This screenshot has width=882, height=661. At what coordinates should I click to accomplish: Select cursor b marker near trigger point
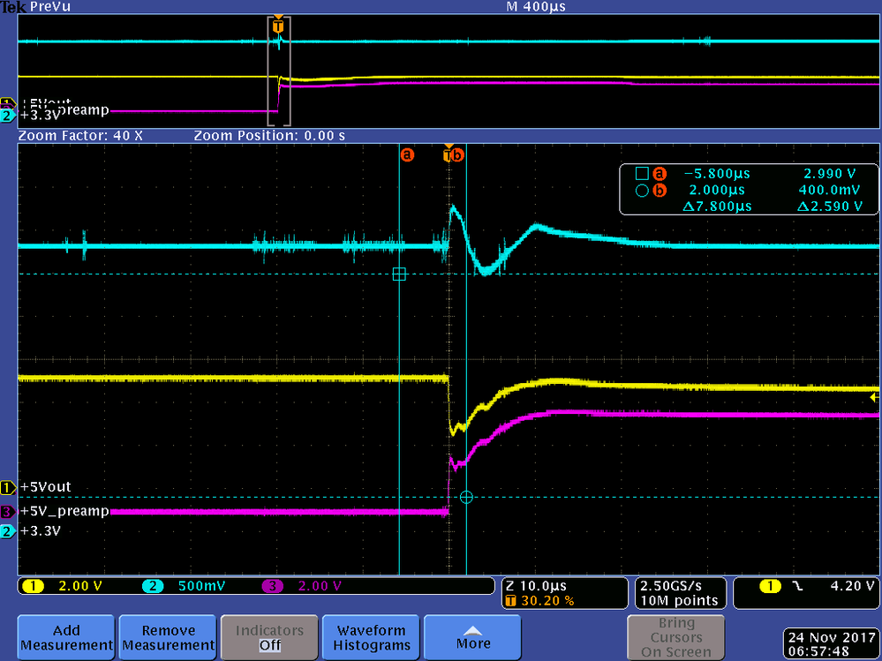457,154
